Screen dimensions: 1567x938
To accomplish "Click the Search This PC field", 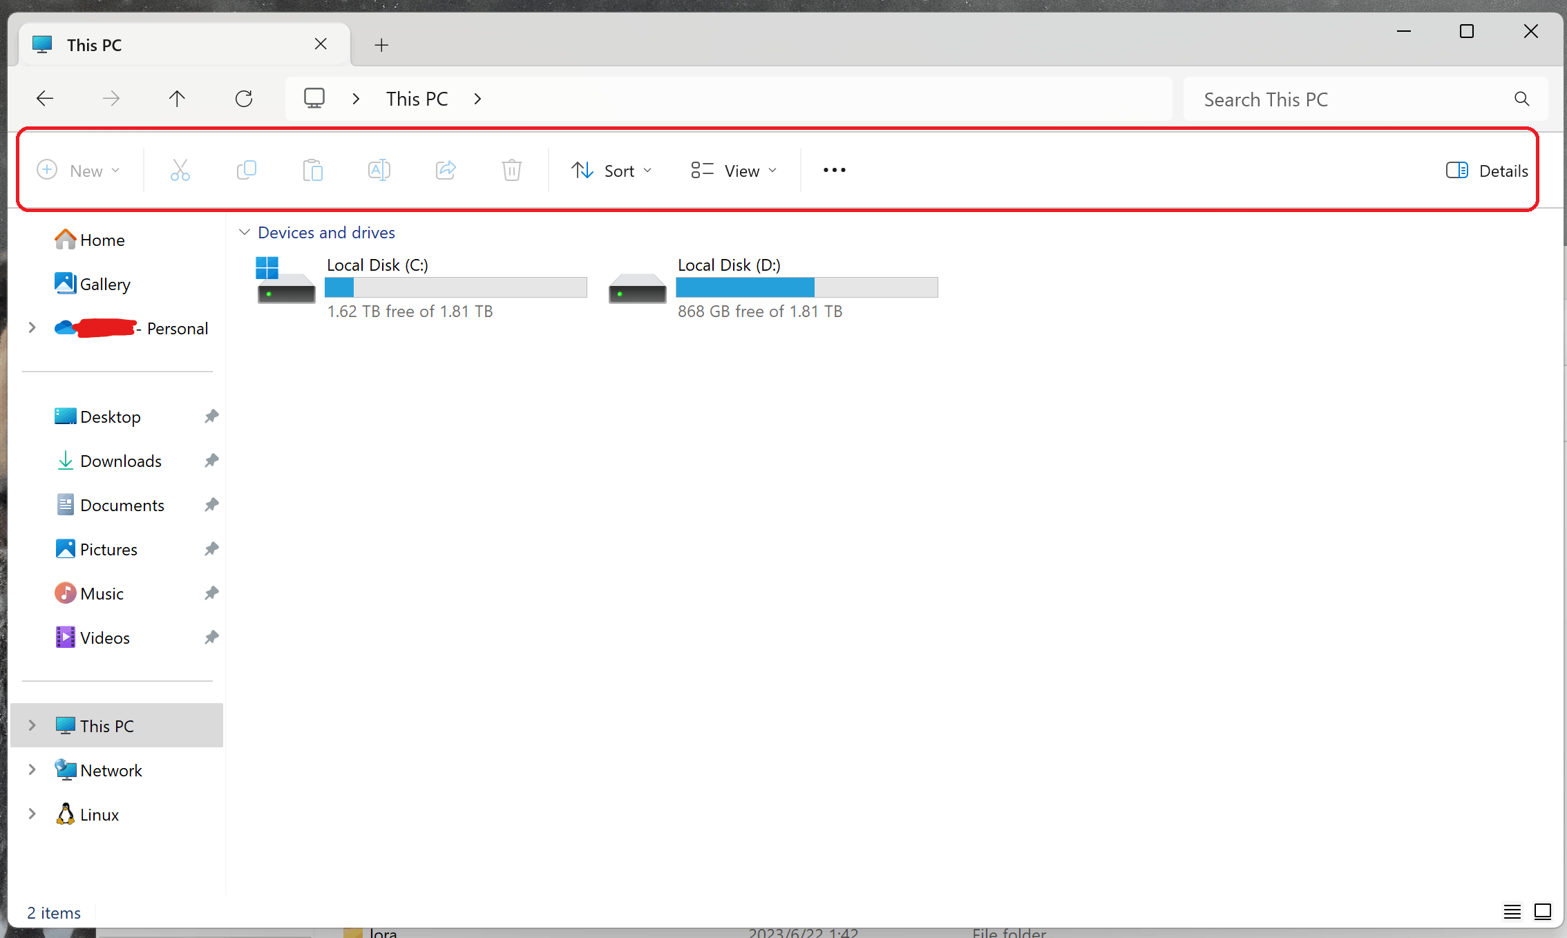I will click(1347, 99).
